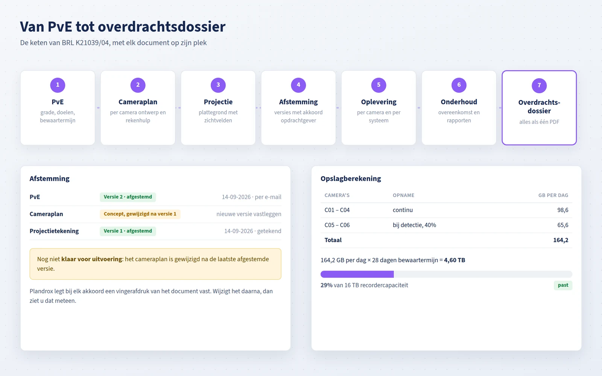This screenshot has width=602, height=376.
Task: Select the Cameraplan step card title
Action: pos(138,102)
